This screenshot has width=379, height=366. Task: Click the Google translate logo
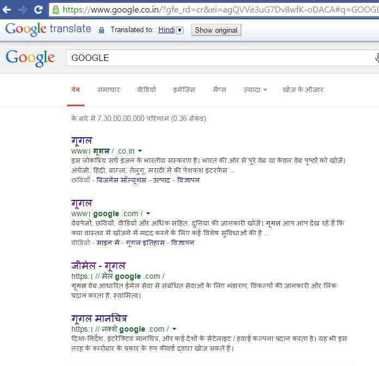click(x=48, y=29)
